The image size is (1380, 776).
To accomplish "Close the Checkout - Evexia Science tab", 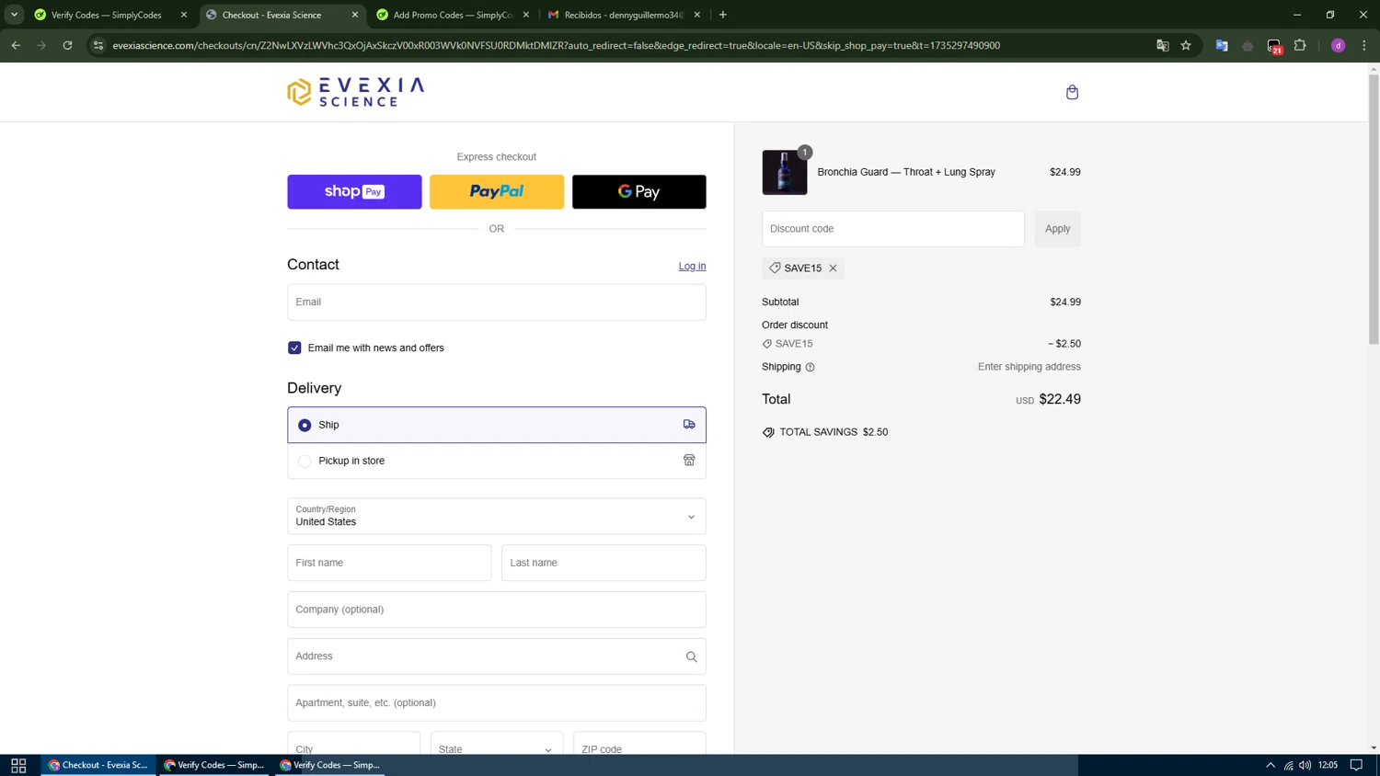I will (355, 15).
